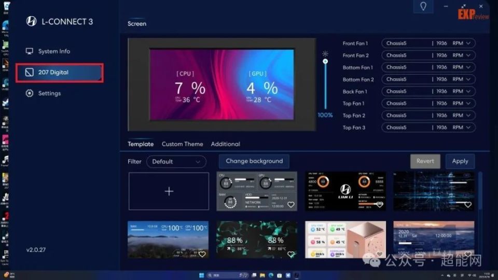
Task: Expand the Top Fan 3 dropdown
Action: [x=428, y=128]
